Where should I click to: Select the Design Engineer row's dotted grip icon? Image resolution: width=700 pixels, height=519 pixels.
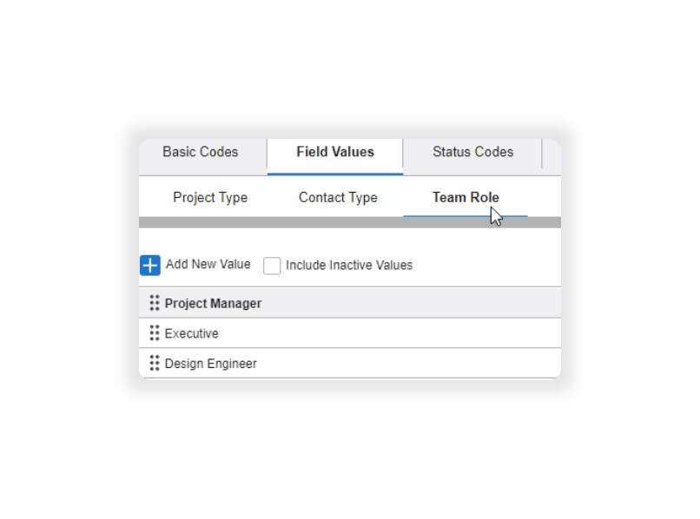[155, 363]
